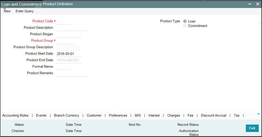
Task: Open the Preferences tab
Action: pyautogui.click(x=118, y=116)
